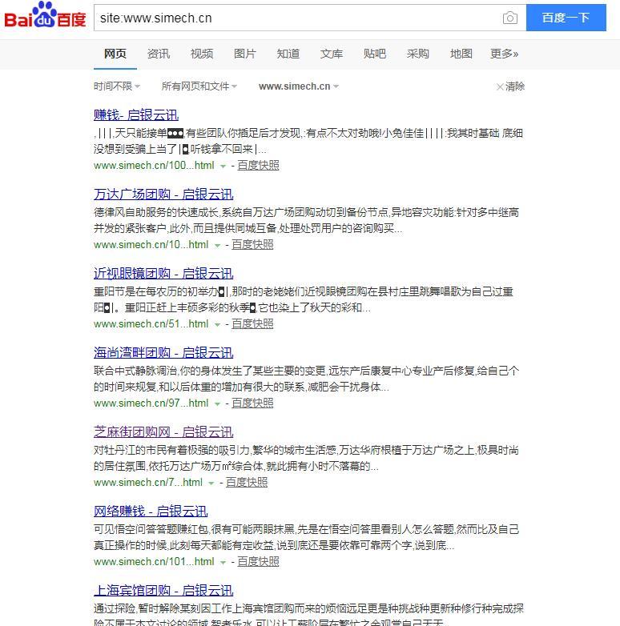Open result 芝麻街团购网 - 启银云讯
620x626 pixels.
tap(163, 432)
